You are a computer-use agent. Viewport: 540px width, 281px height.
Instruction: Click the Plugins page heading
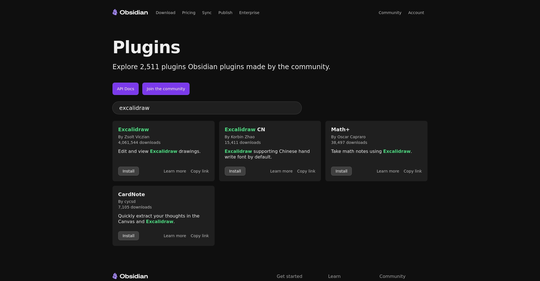(x=146, y=47)
